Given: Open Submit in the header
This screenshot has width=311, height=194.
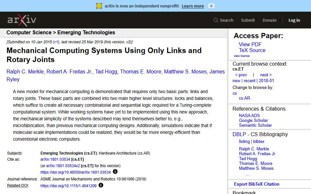Looking at the screenshot, I should tap(248, 20).
